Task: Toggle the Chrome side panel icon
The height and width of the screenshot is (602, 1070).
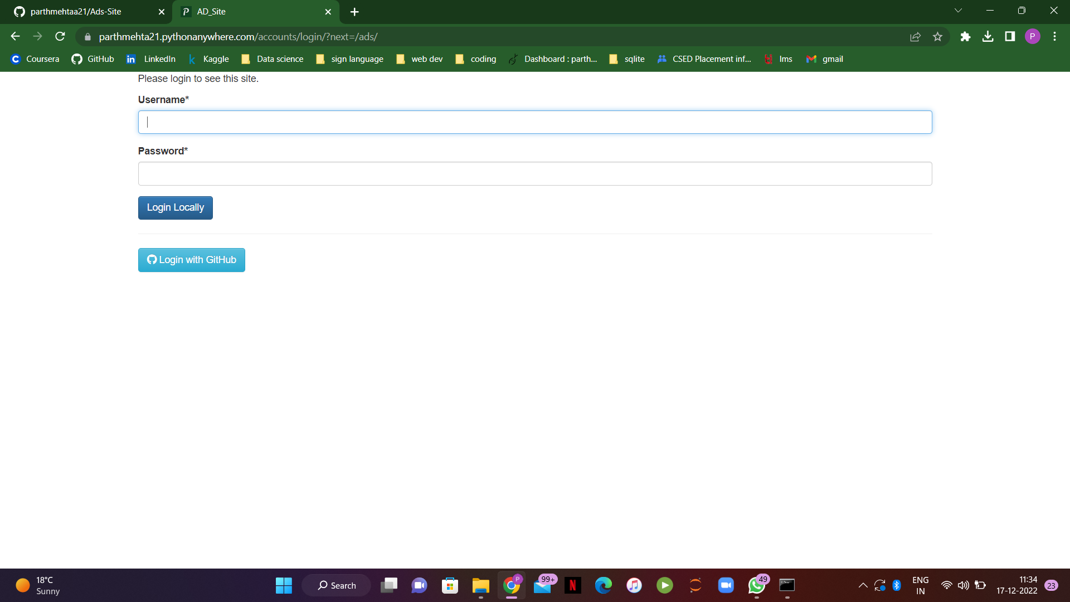Action: pos(1010,37)
